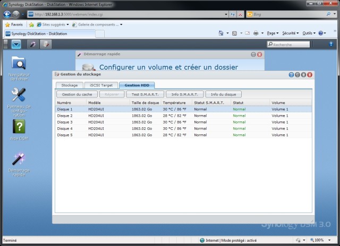Select the Disque 2 row
The image size is (340, 246).
183,116
